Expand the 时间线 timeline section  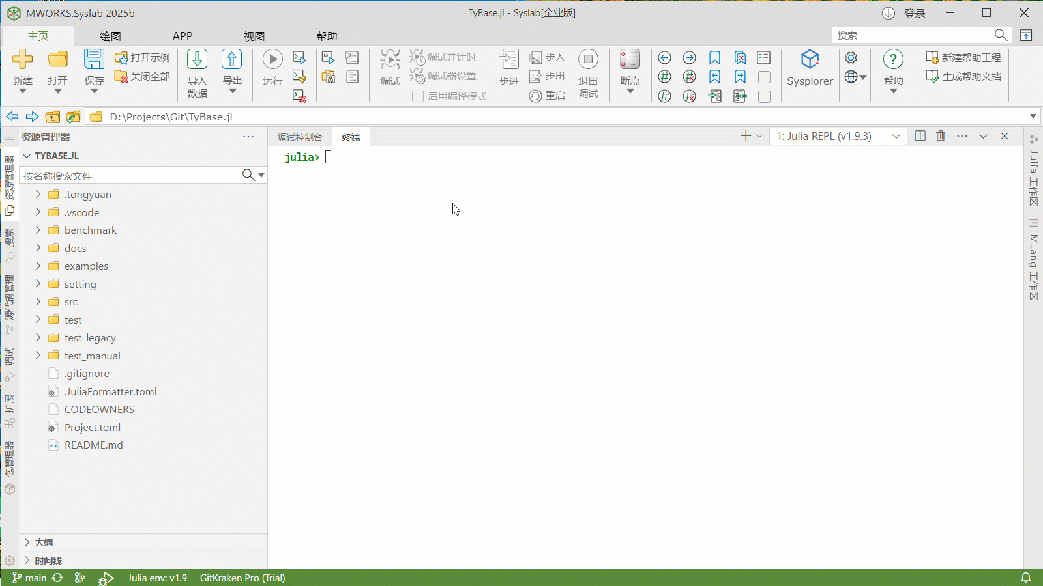point(27,560)
